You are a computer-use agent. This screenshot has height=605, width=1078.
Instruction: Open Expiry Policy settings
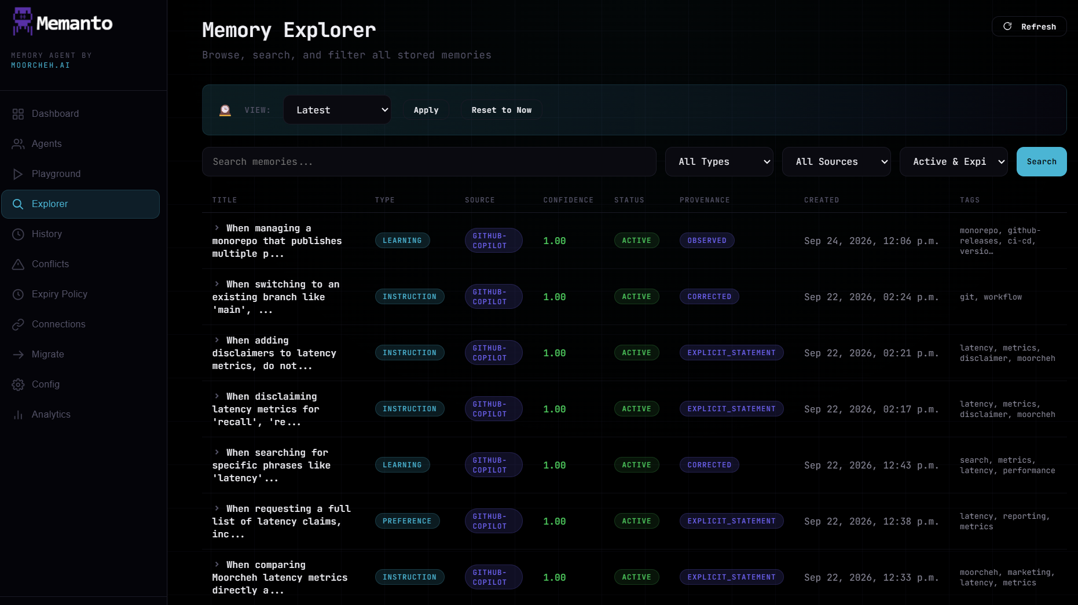click(x=80, y=294)
